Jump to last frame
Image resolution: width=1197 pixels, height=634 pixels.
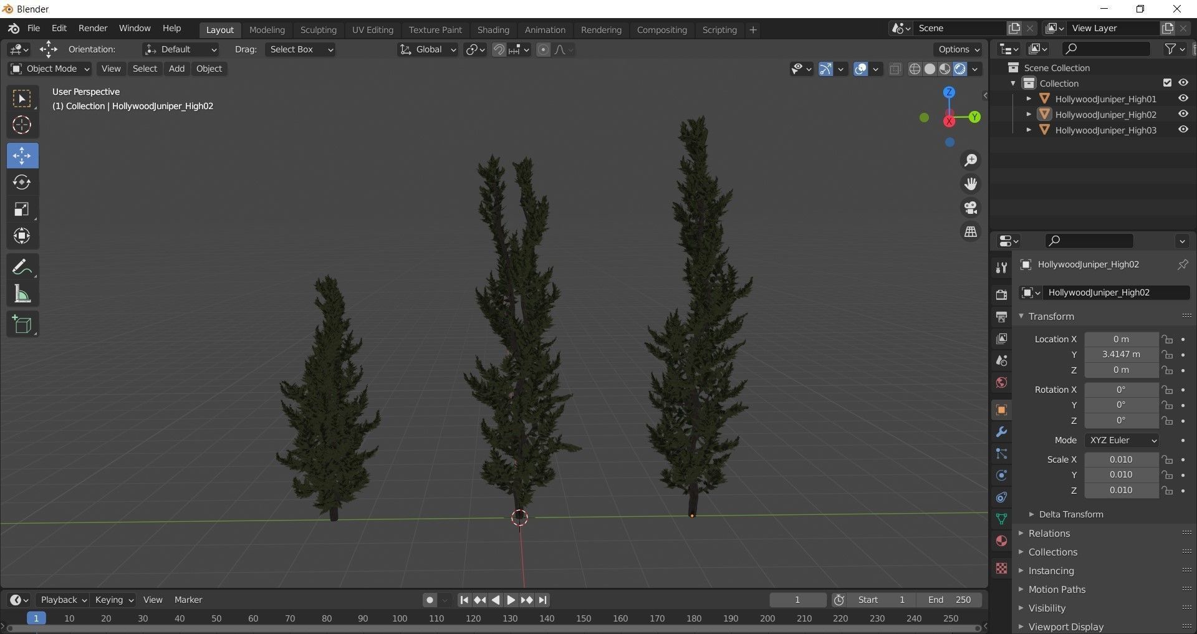coord(543,600)
